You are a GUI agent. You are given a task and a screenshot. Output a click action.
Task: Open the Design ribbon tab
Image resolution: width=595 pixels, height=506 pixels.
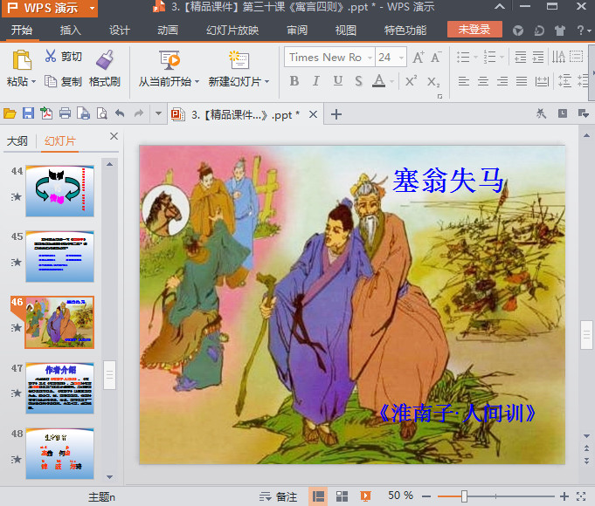[120, 31]
